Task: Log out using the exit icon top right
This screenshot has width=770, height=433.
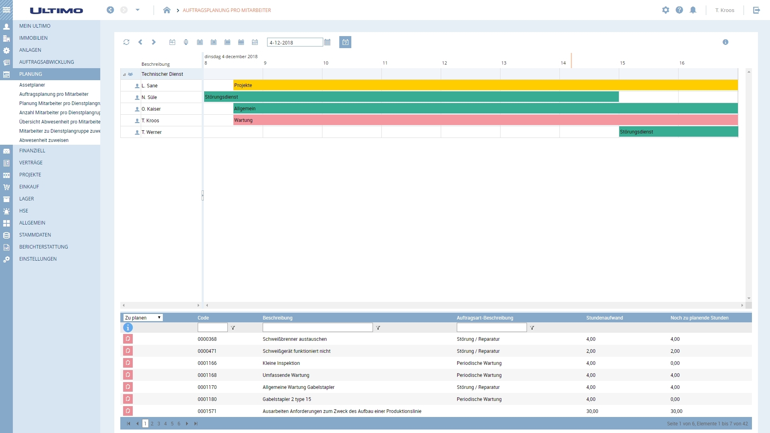Action: point(757,10)
